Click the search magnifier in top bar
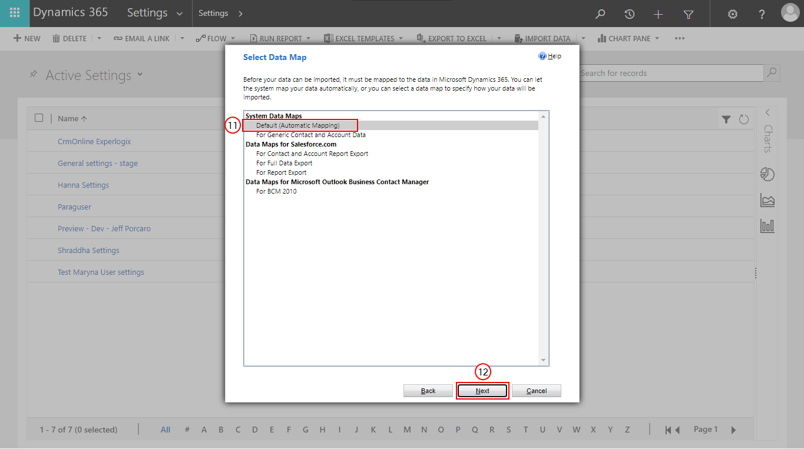The width and height of the screenshot is (804, 449). coord(600,14)
